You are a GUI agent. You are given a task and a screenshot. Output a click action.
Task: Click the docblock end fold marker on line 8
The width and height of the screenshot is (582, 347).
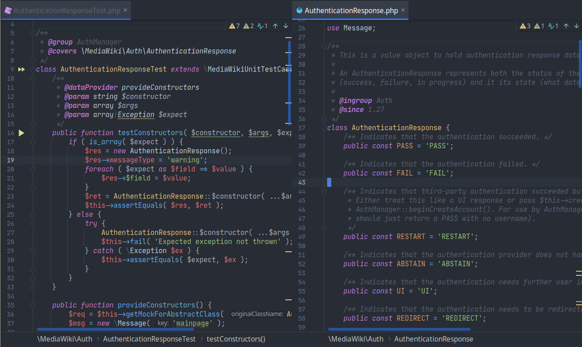click(33, 60)
